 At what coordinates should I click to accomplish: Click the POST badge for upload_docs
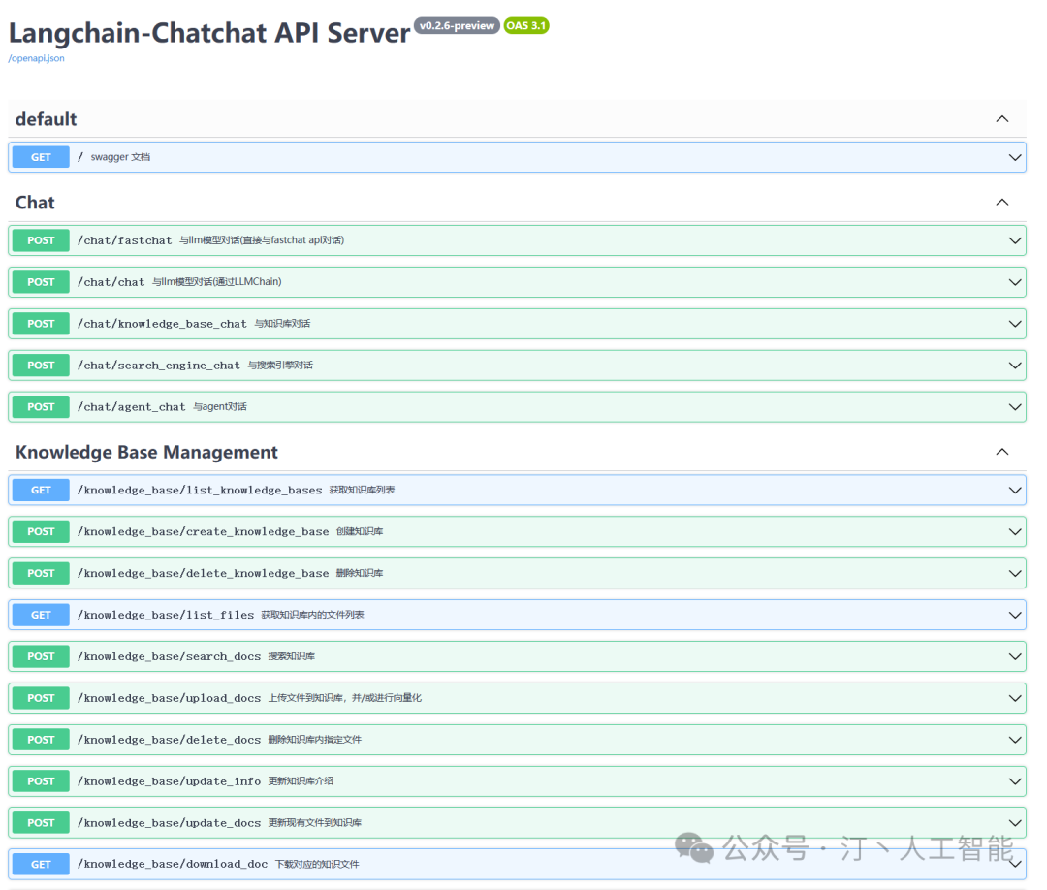[41, 698]
